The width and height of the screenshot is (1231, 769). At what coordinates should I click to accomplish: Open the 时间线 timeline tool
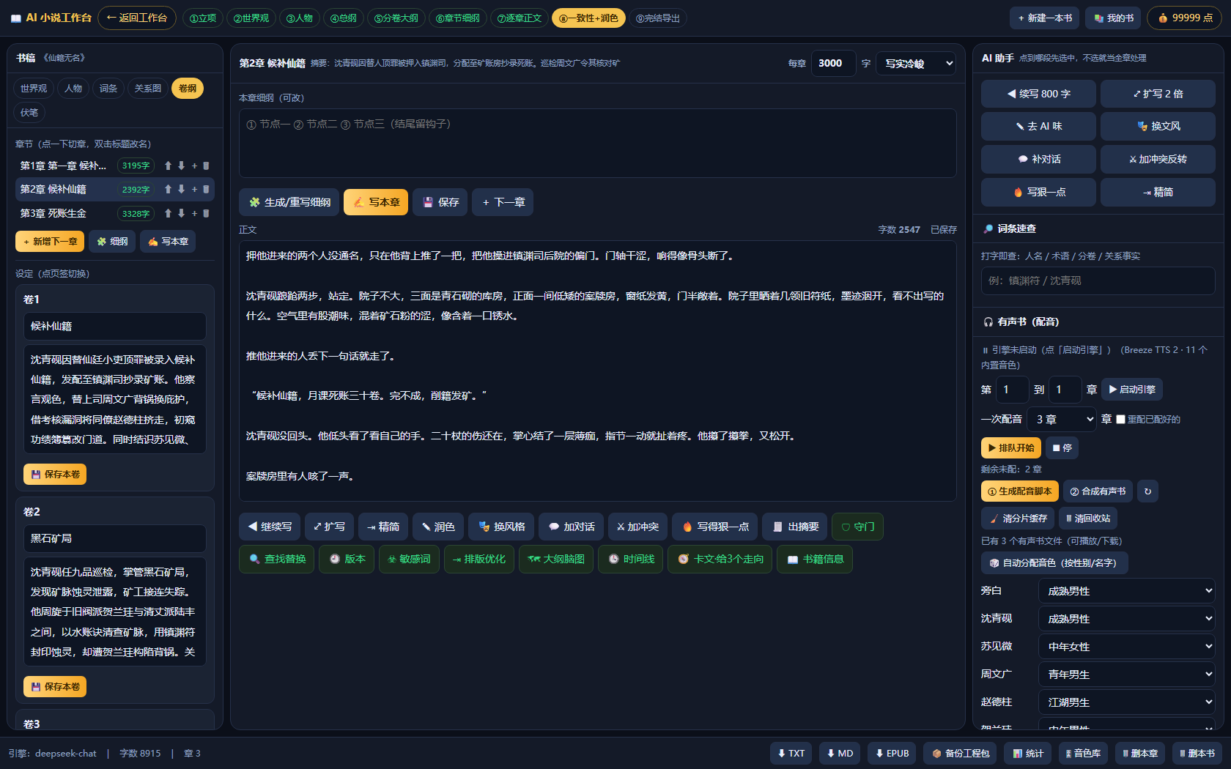[631, 559]
